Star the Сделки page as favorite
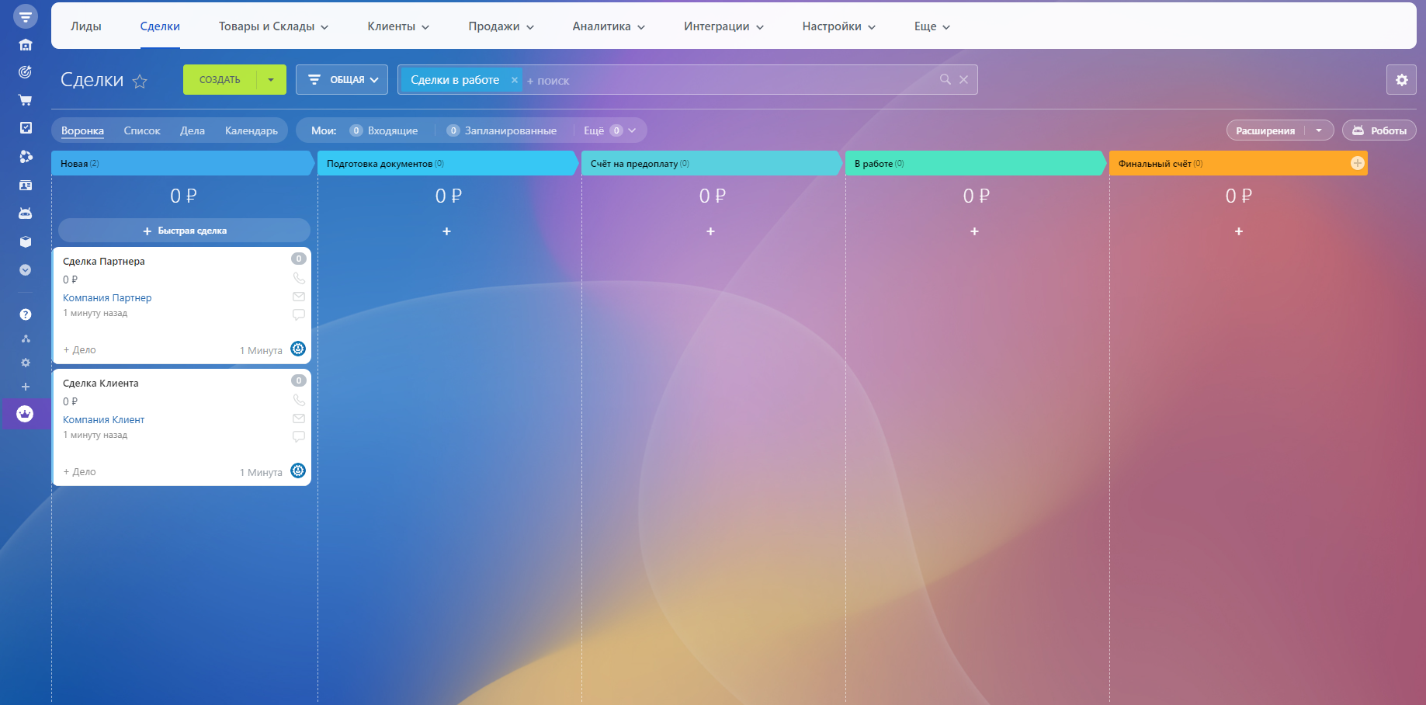This screenshot has height=705, width=1426. tap(140, 81)
